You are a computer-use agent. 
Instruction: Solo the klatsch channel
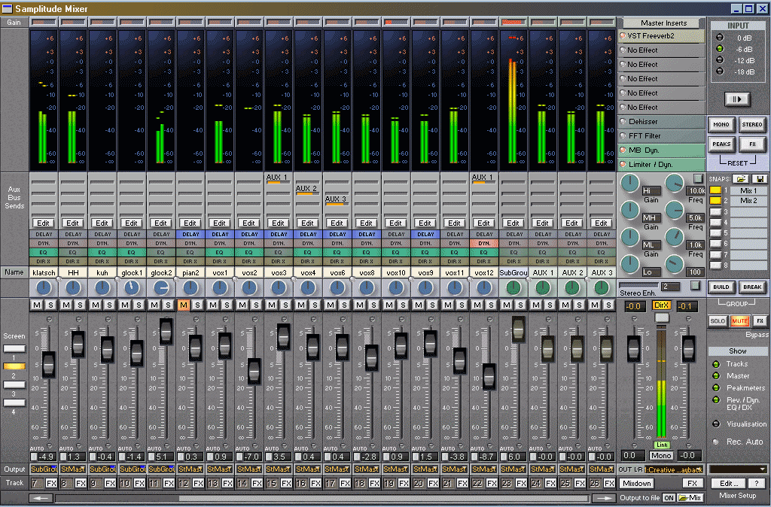pos(50,305)
